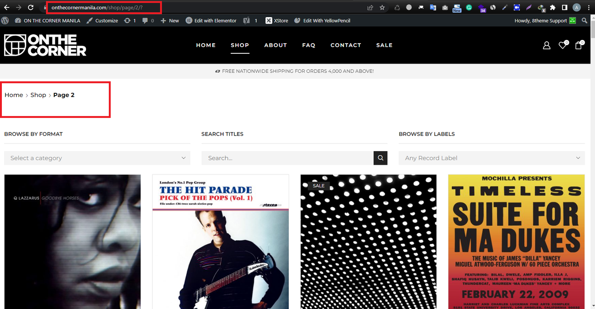595x309 pixels.
Task: Open the account user icon in header
Action: click(x=547, y=45)
